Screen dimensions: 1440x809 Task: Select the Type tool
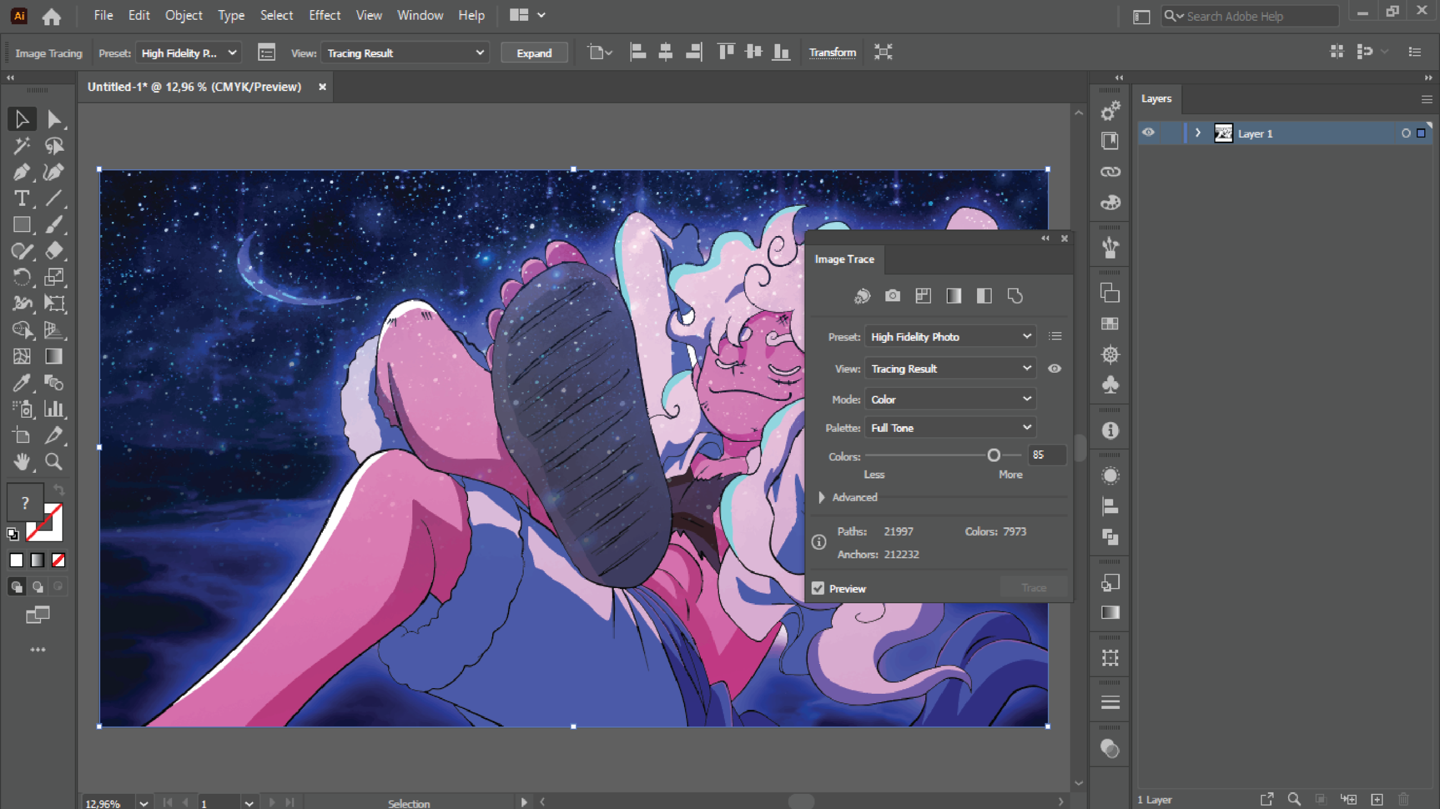click(21, 198)
